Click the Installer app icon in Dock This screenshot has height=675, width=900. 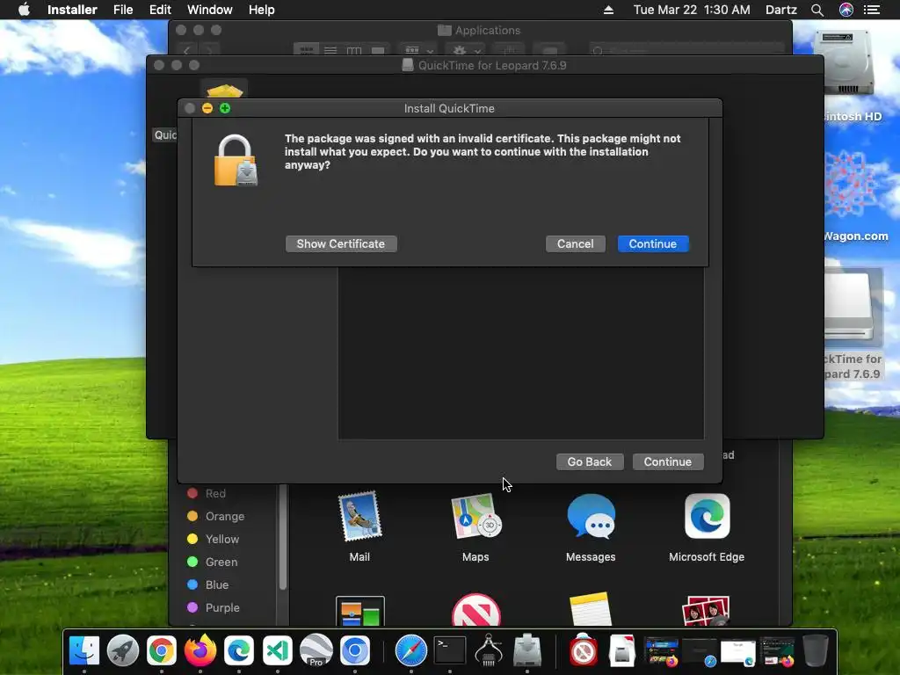tap(527, 651)
